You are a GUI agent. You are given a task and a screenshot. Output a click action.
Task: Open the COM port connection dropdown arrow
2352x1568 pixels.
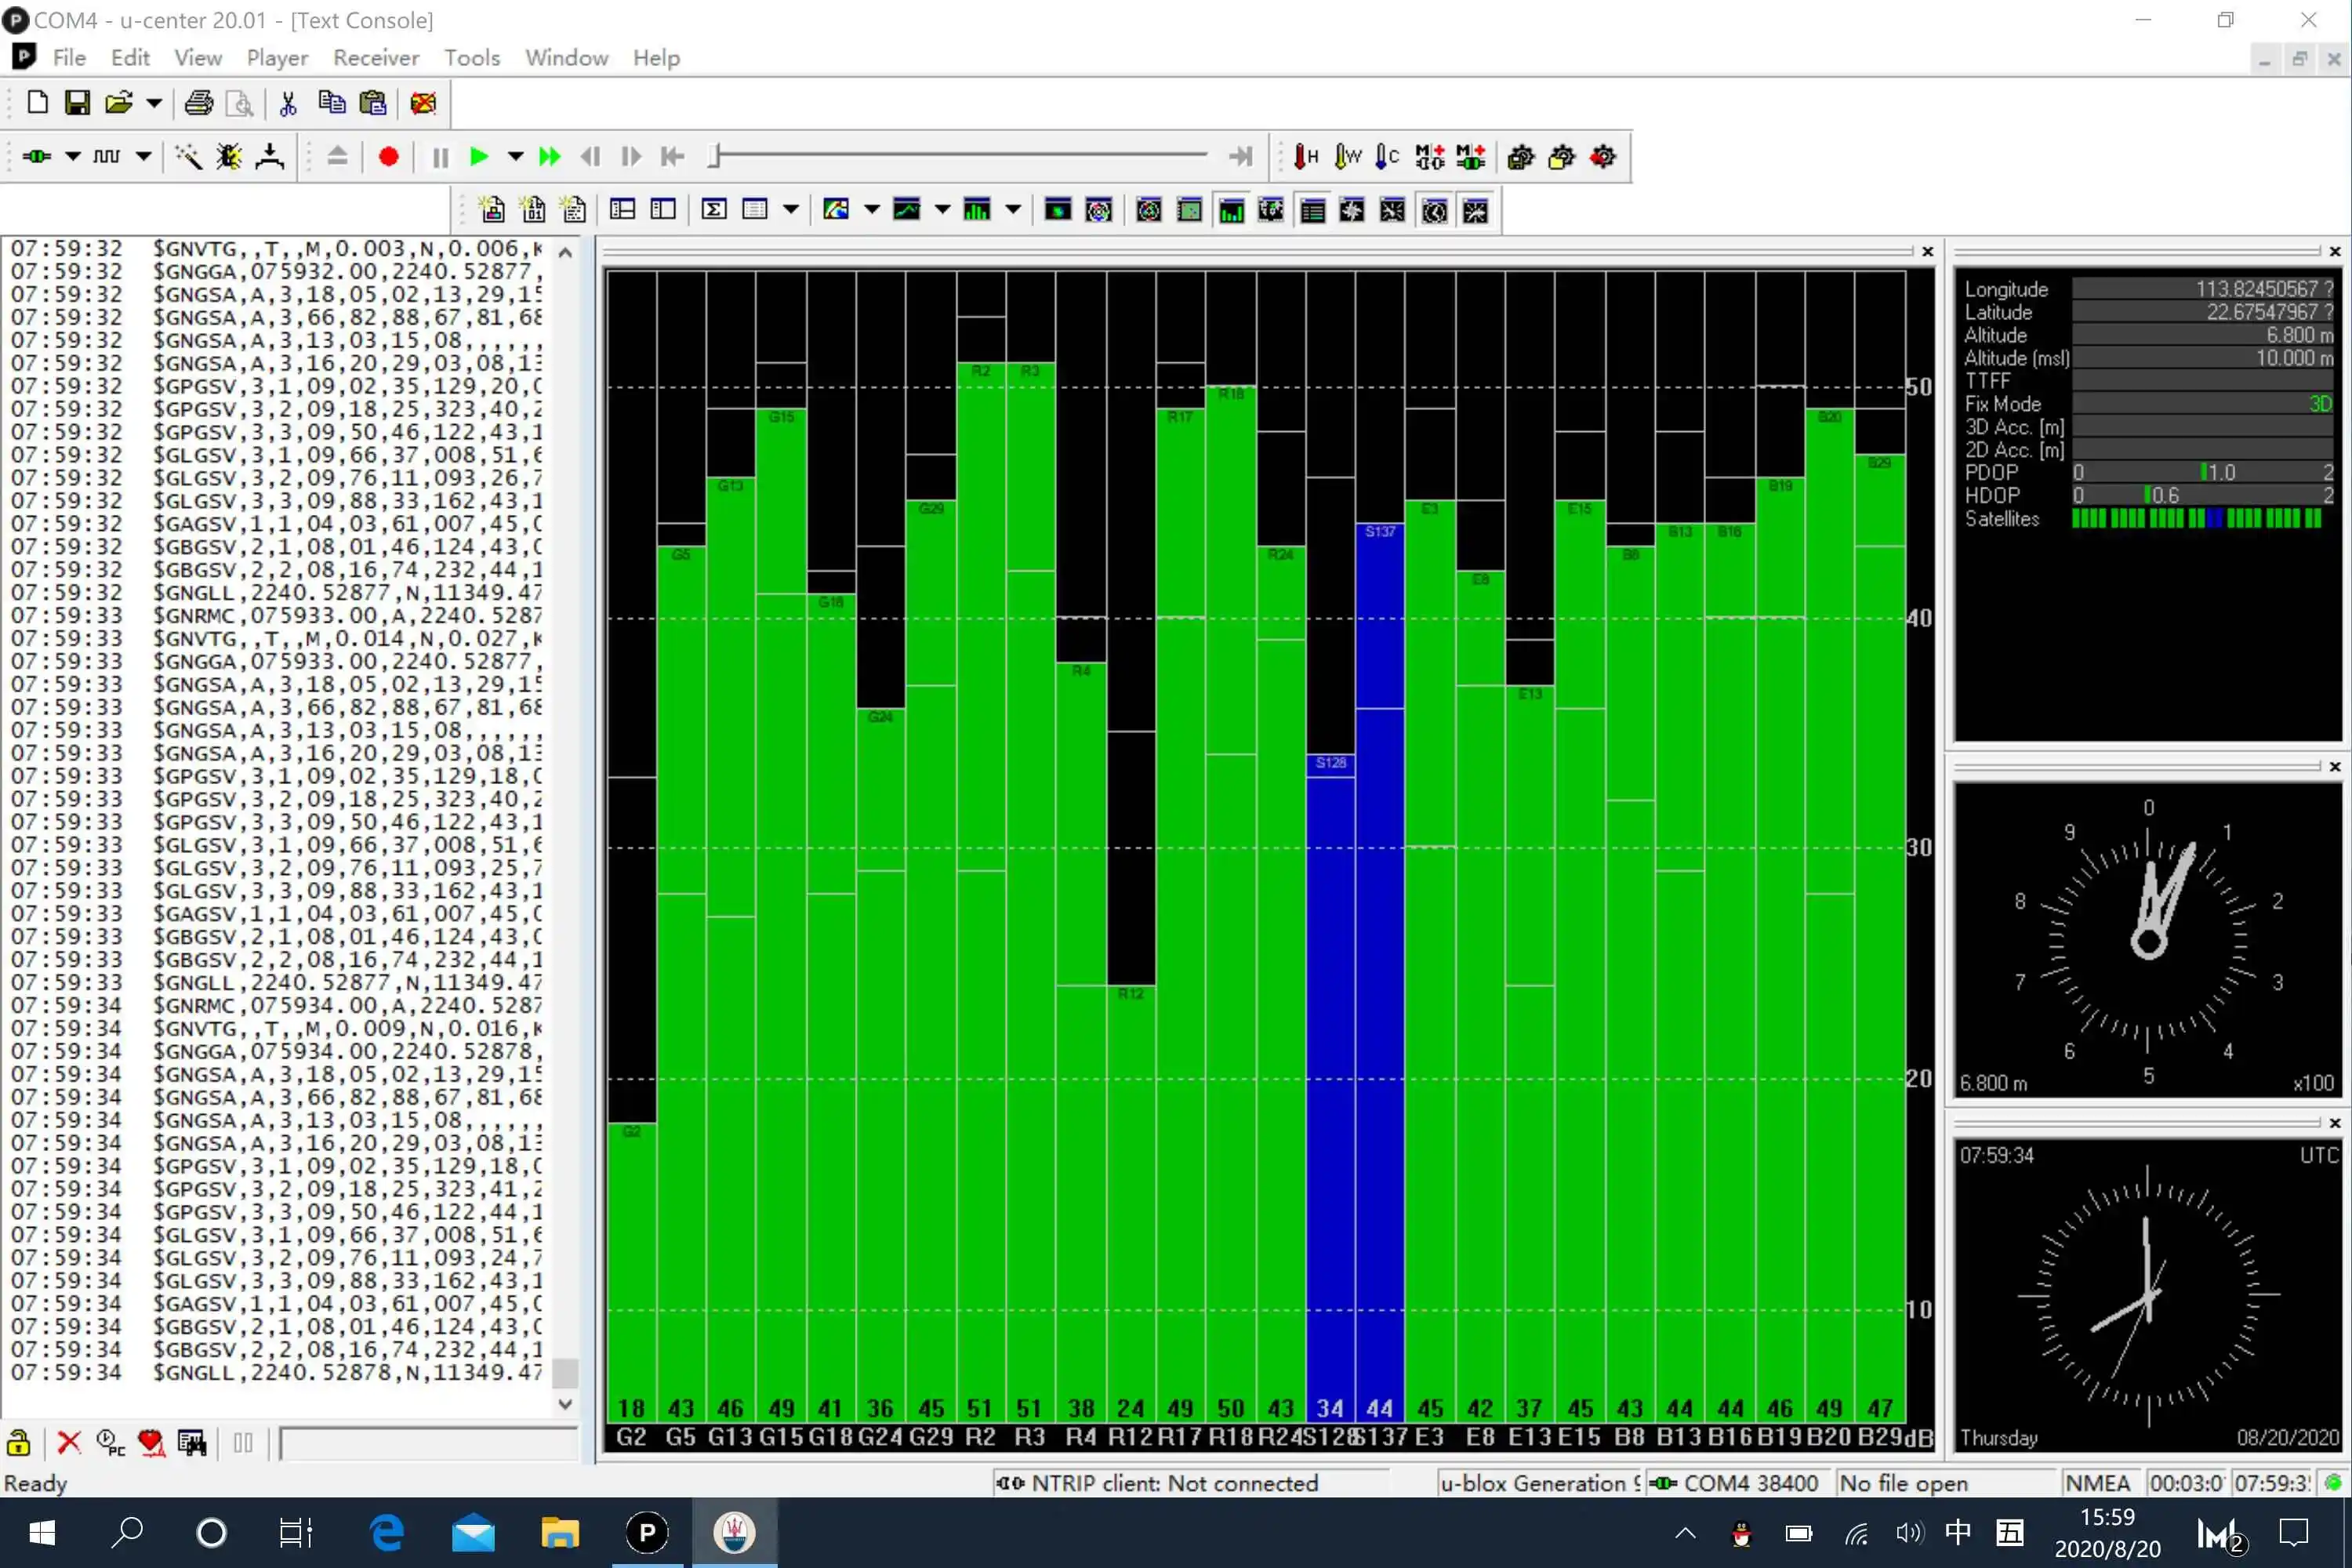73,157
